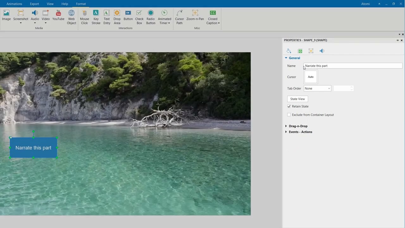Open the audio properties tab icon
This screenshot has width=405, height=228.
point(322,51)
